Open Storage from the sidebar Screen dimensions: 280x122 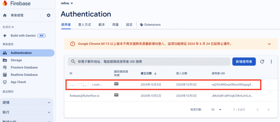point(16,60)
